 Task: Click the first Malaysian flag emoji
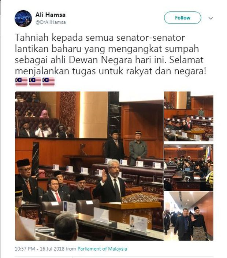point(21,82)
